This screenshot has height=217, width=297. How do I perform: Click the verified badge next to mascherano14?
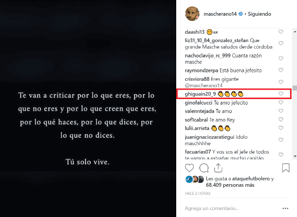[x=241, y=14]
